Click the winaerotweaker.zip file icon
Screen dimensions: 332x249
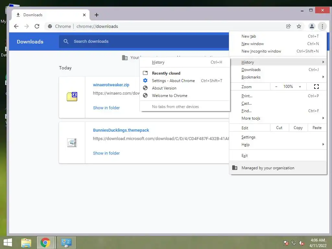(72, 97)
